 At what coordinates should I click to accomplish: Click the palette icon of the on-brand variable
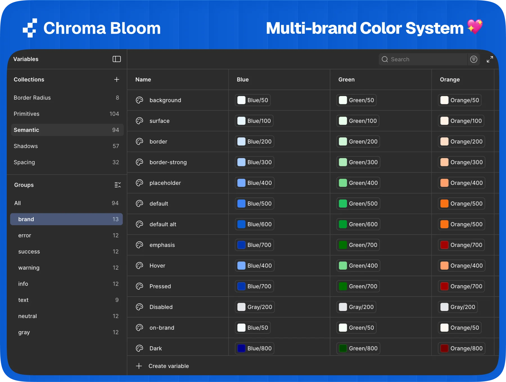tap(139, 328)
